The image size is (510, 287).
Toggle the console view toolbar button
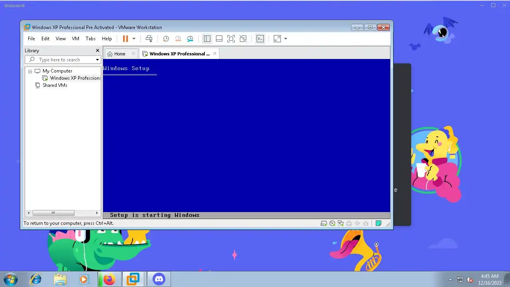(x=260, y=39)
